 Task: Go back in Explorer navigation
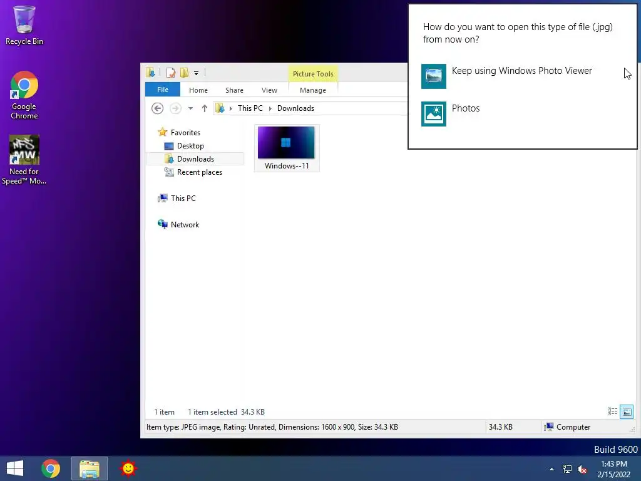click(x=157, y=108)
